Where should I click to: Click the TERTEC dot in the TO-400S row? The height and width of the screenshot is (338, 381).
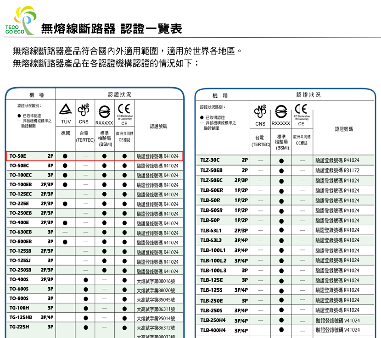[85, 280]
